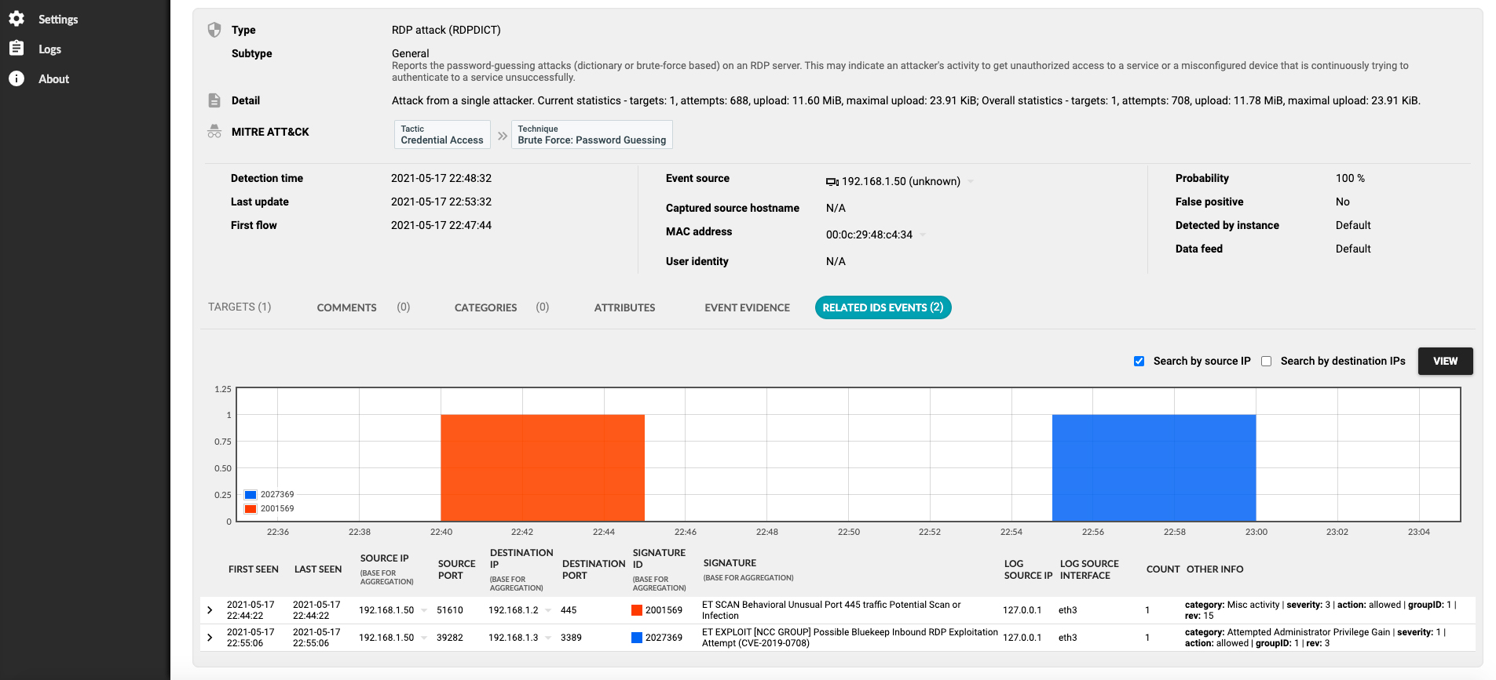This screenshot has height=680, width=1496.
Task: Open source IP dropdown in signature 2001569 row
Action: 424,610
